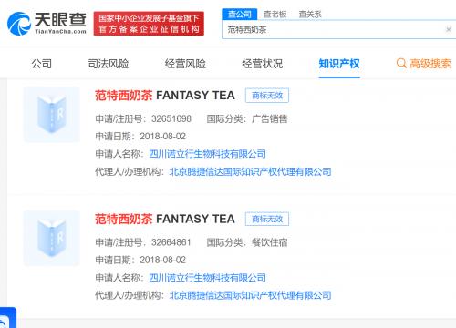Switch to the 查老板 search tab

pyautogui.click(x=275, y=14)
